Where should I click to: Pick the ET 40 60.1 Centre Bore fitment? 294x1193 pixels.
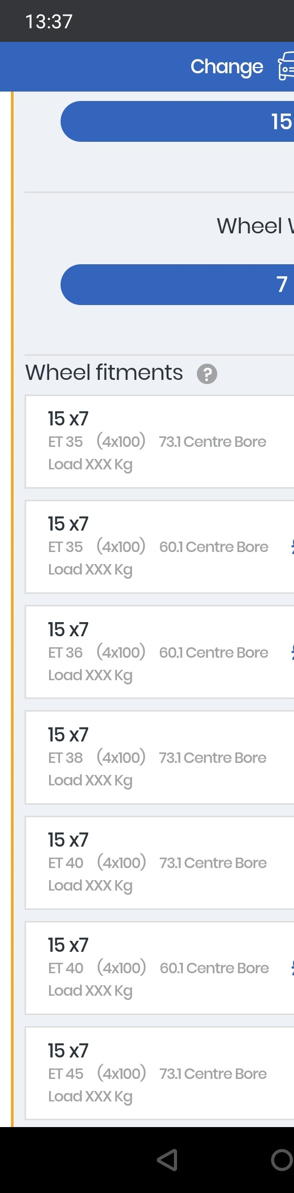point(160,968)
